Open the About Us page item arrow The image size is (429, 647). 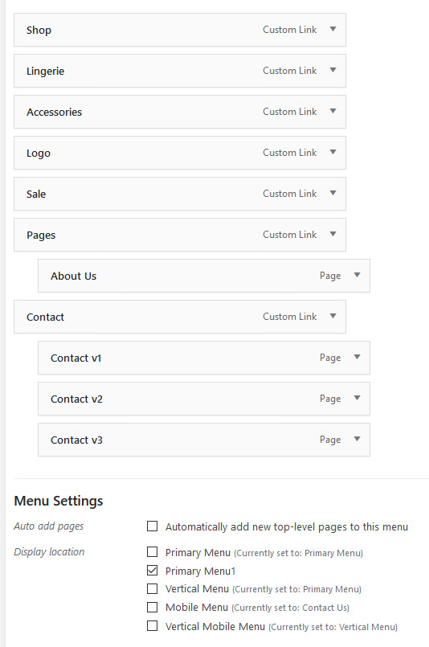[x=357, y=275]
